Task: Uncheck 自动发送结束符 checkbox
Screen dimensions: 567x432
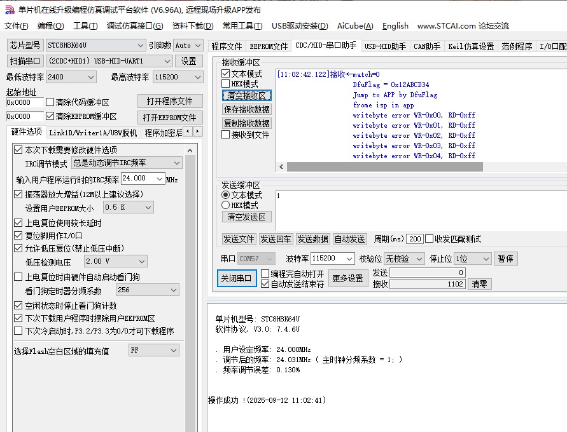Action: pos(265,284)
